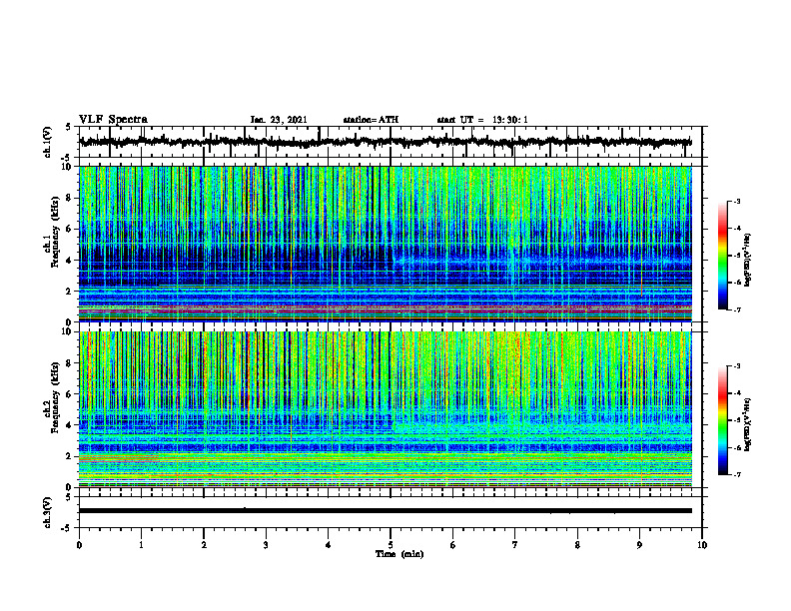This screenshot has height=611, width=791.
Task: Click the ch.1 Frequency (kHz) axis label
Action: [53, 232]
